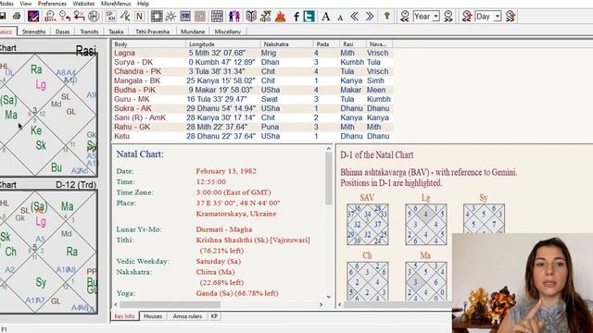Open the MoreMenus menu

tap(116, 4)
